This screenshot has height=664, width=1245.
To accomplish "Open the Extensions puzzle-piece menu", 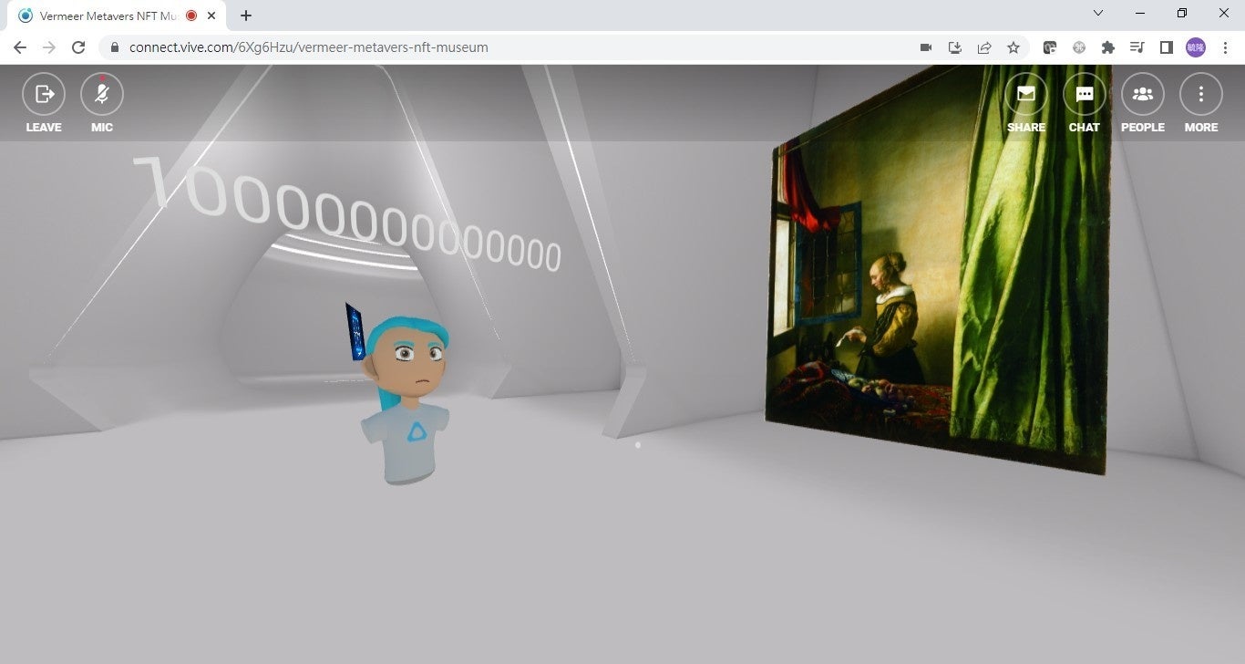I will [x=1108, y=47].
